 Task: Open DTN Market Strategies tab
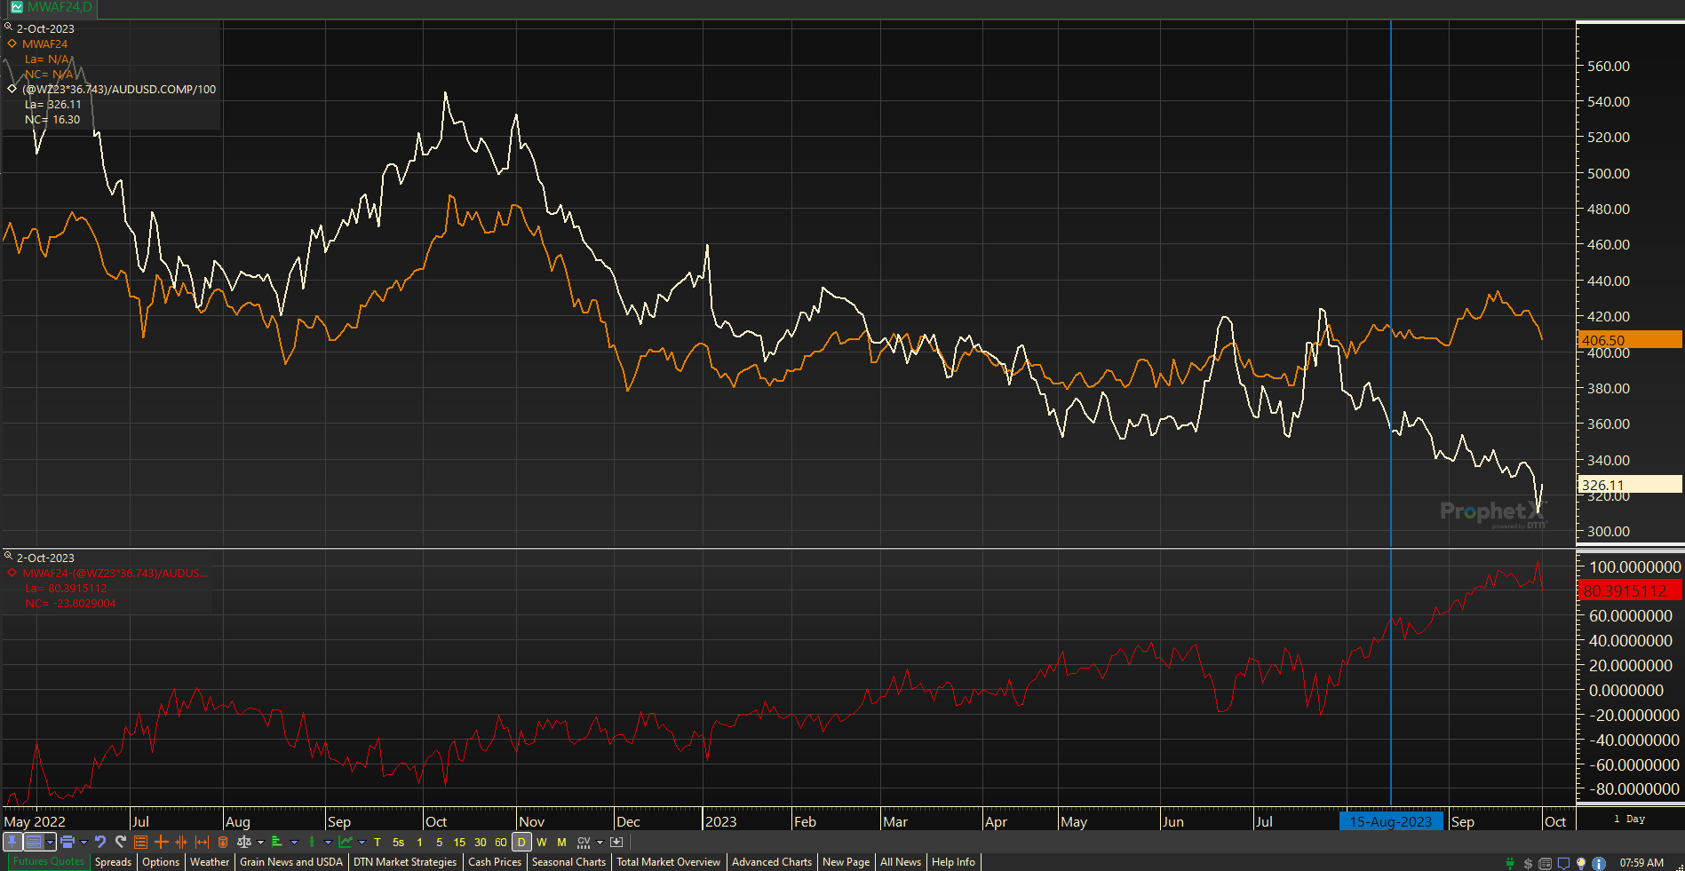[x=405, y=862]
